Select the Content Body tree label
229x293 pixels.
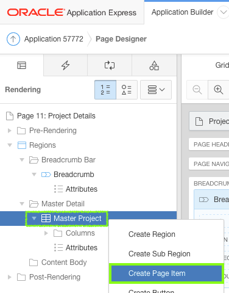click(64, 262)
